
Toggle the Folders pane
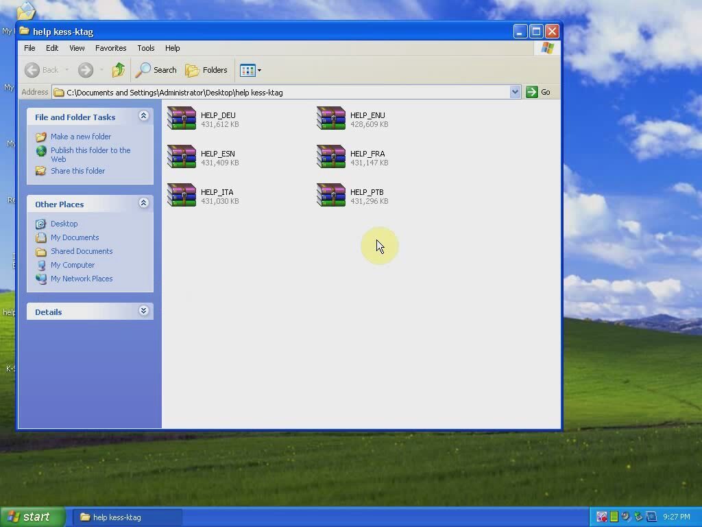pyautogui.click(x=206, y=70)
